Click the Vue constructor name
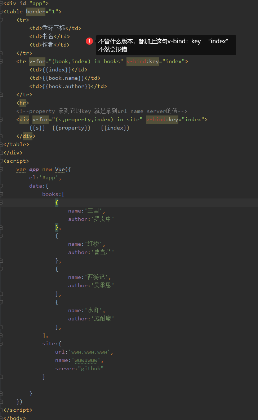This screenshot has height=420, width=258. point(60,169)
